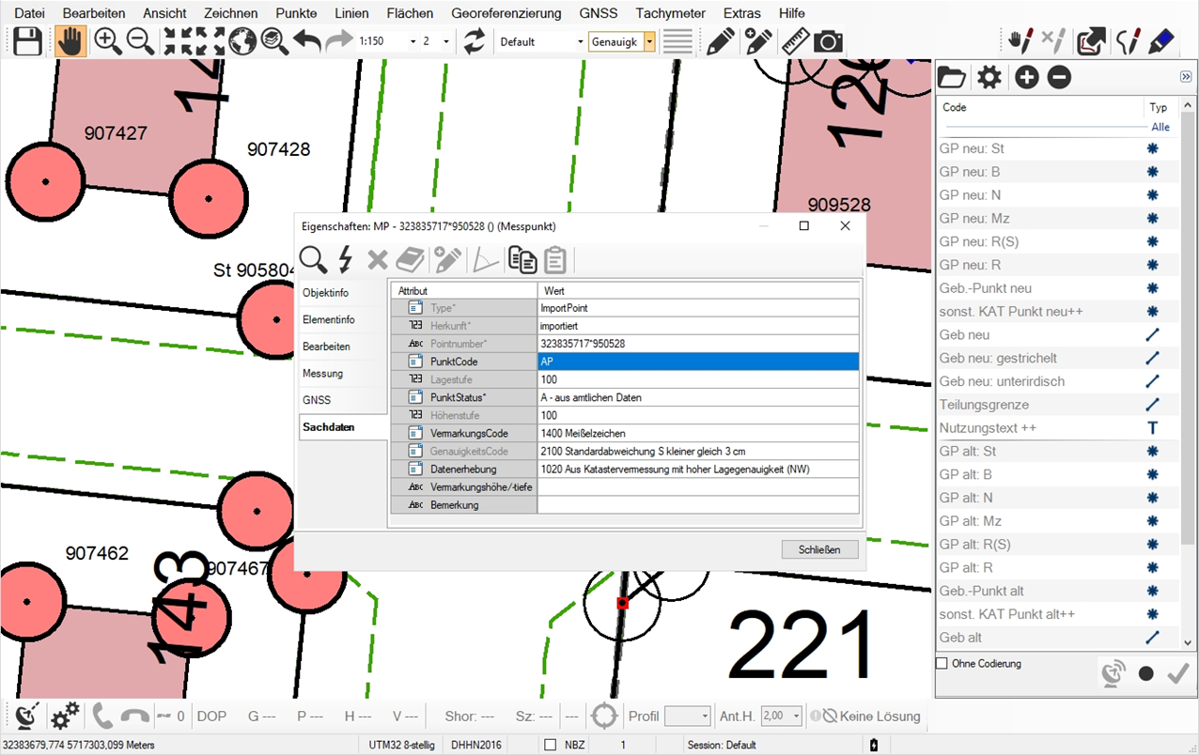Open the Georeferenzierung menu
Viewport: 1199px width, 755px height.
(x=506, y=13)
